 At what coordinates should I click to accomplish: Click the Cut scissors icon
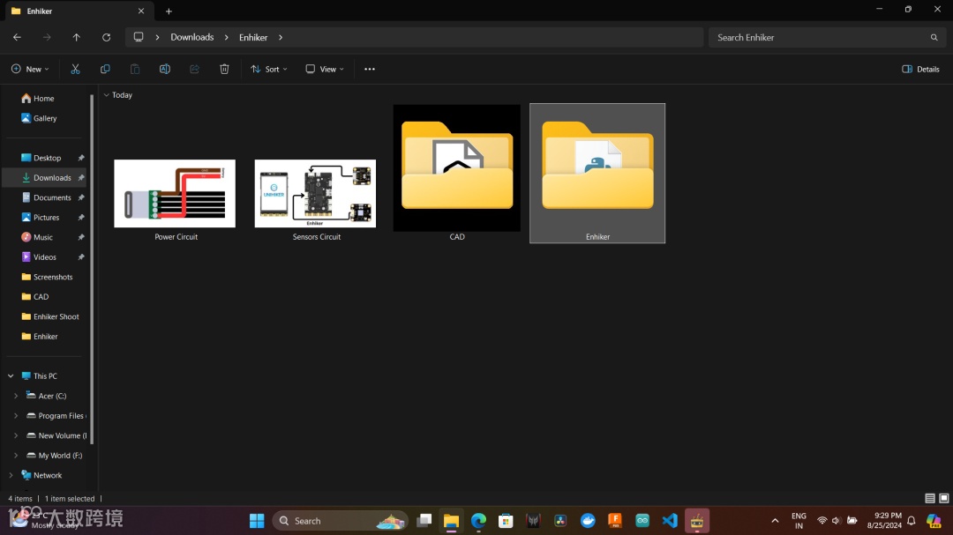(x=75, y=69)
